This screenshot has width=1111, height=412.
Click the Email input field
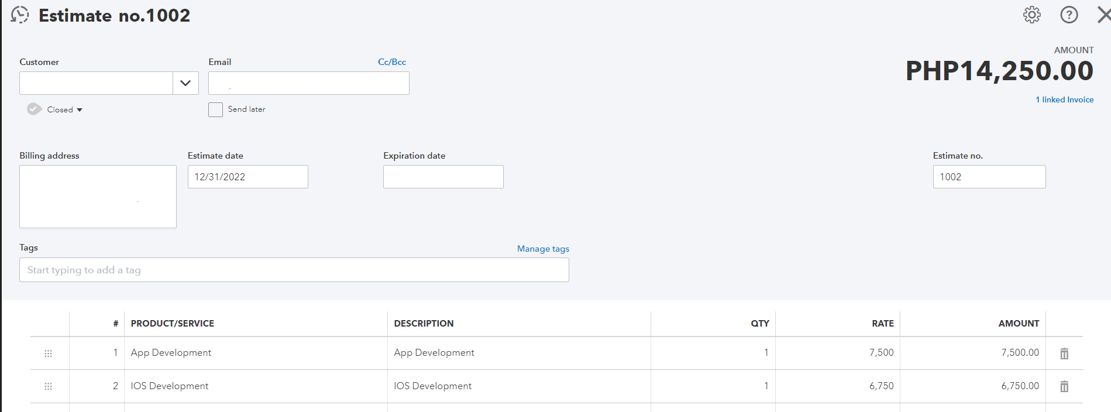pyautogui.click(x=308, y=83)
